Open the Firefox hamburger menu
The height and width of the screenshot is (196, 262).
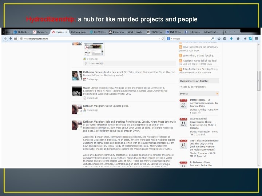[257, 39]
